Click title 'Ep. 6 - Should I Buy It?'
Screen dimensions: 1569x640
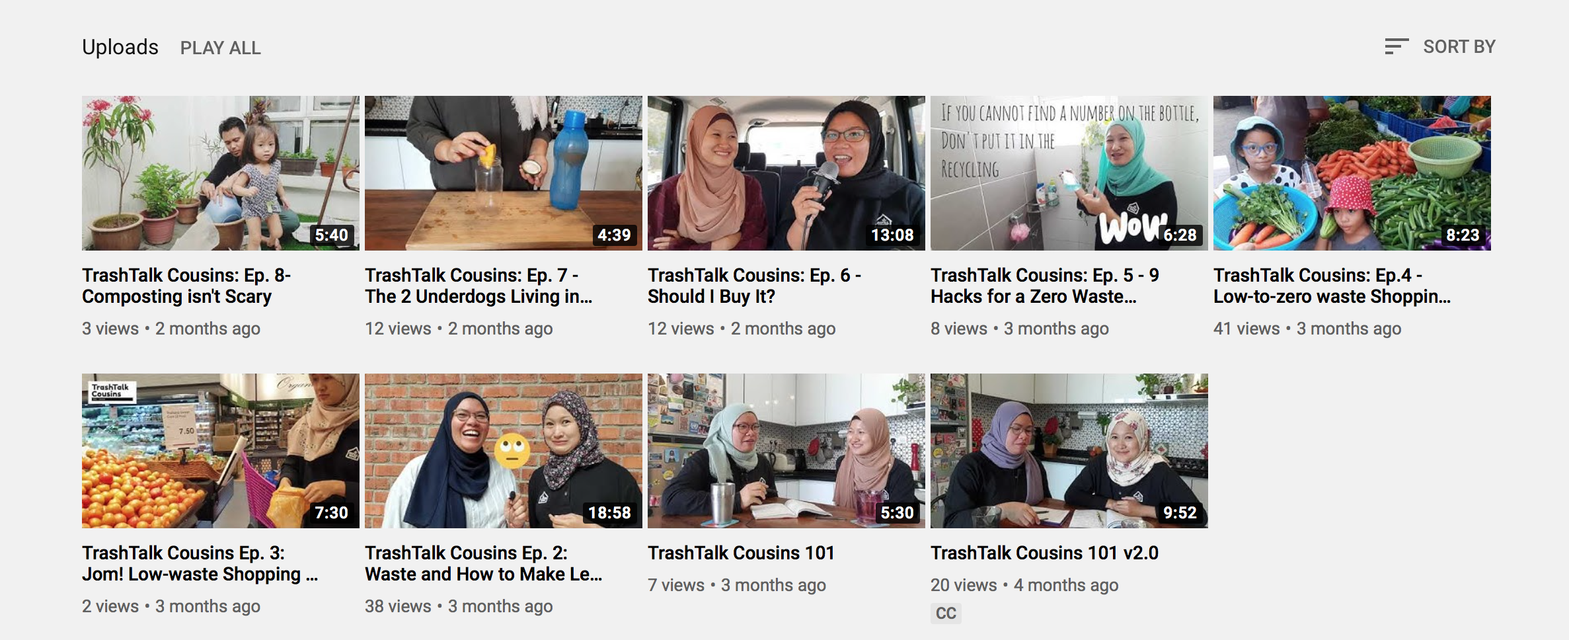tap(754, 286)
